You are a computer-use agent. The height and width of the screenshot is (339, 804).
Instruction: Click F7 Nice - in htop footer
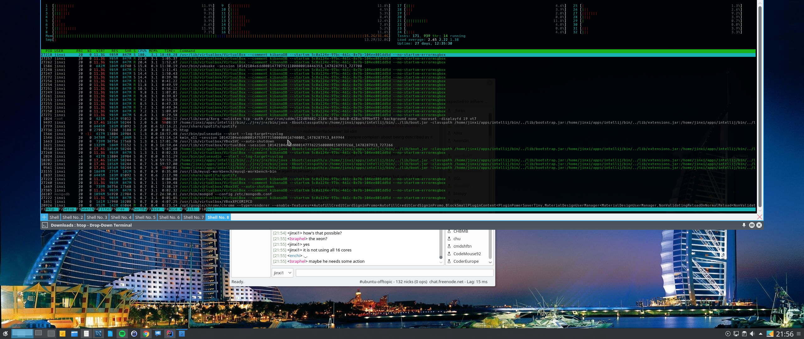[x=155, y=209]
